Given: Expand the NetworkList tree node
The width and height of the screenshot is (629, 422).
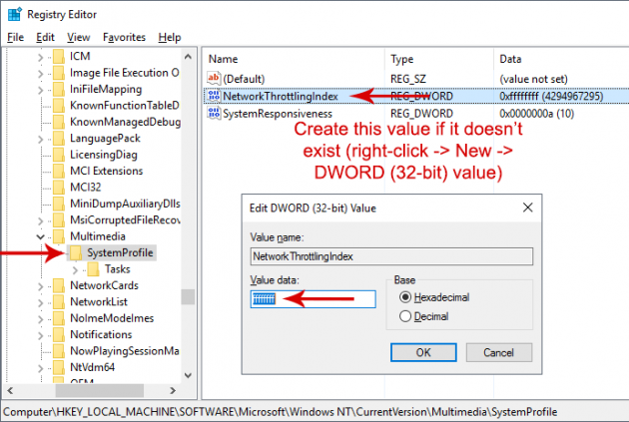Looking at the screenshot, I should tap(40, 303).
